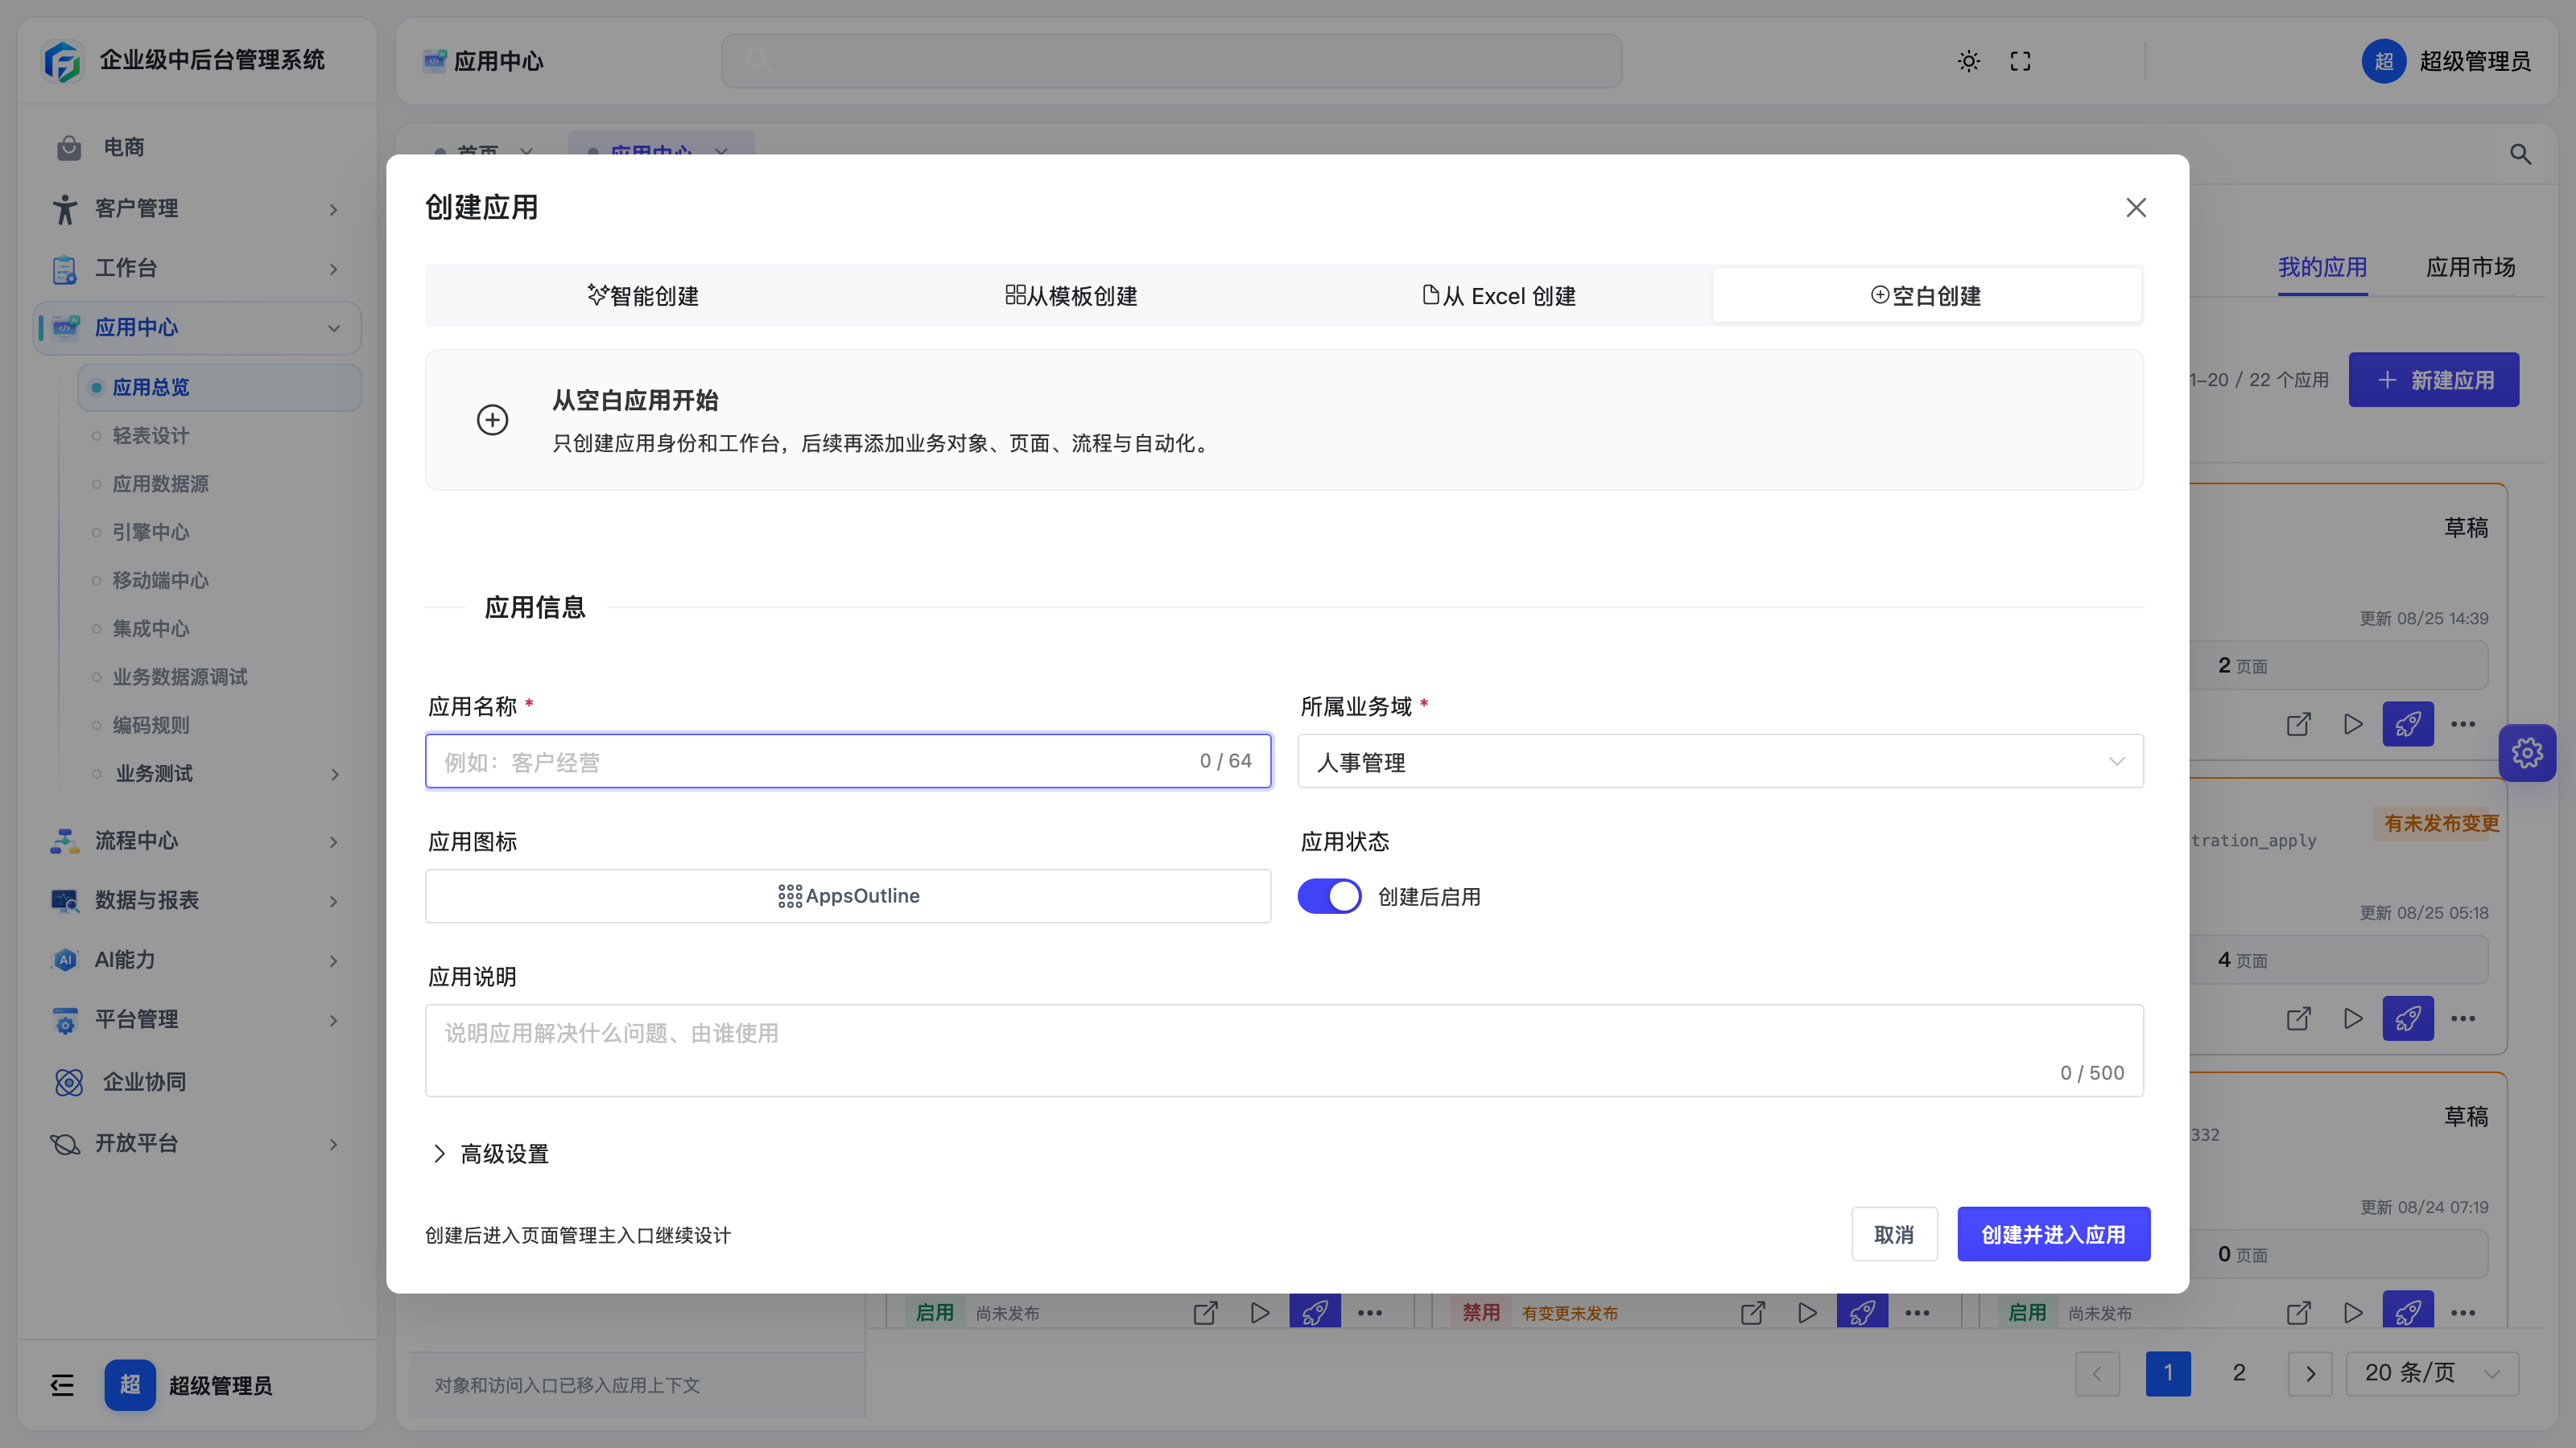Publish via rocket icon, app updated 08/25 14:39

click(2408, 723)
